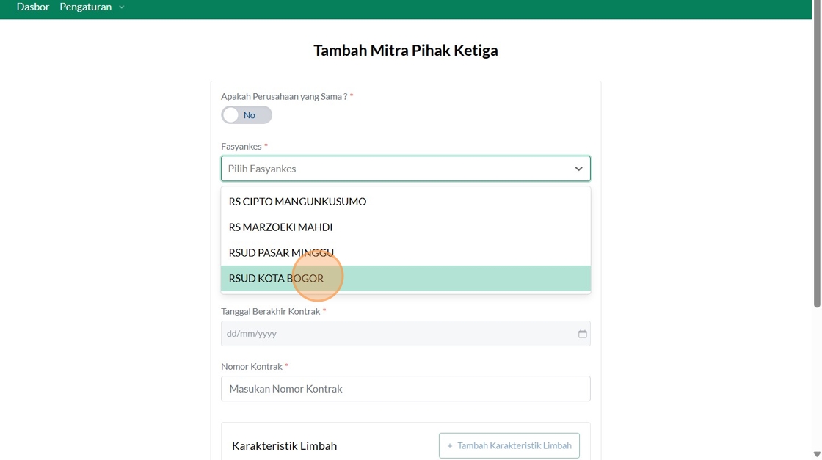Choose the RS MARZOEKI MAHDI option
Image resolution: width=822 pixels, height=460 pixels.
coord(406,227)
